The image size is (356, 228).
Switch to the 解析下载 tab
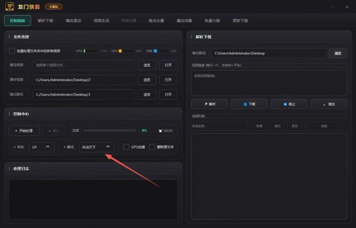pos(46,21)
